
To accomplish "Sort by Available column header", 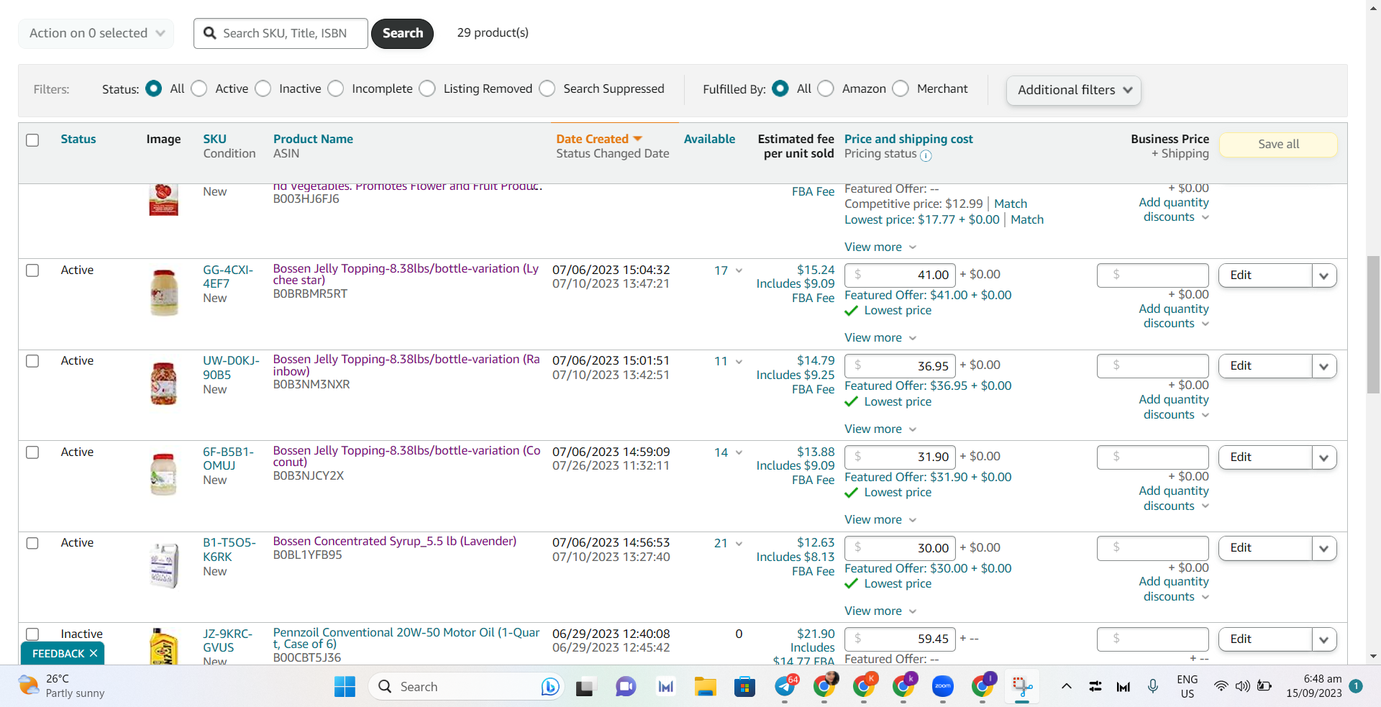I will (709, 139).
